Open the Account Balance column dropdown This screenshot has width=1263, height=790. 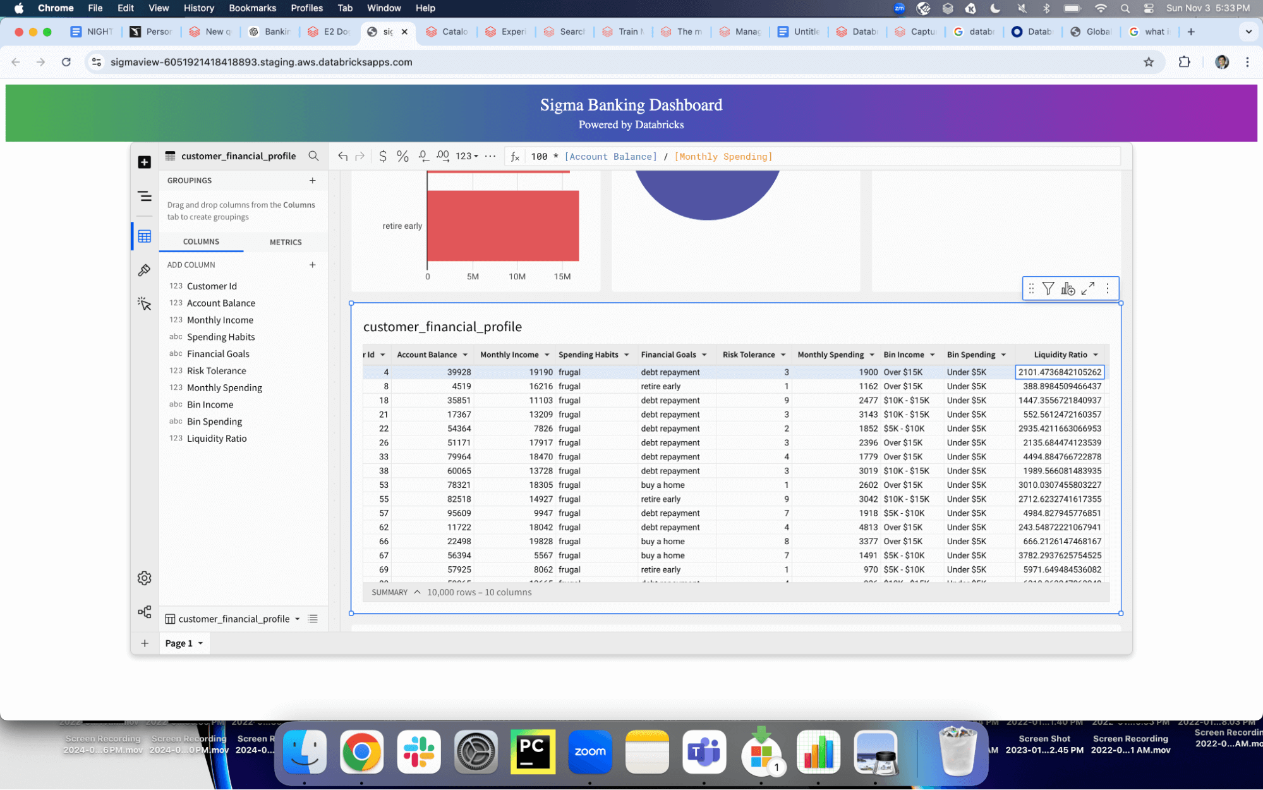(x=466, y=355)
